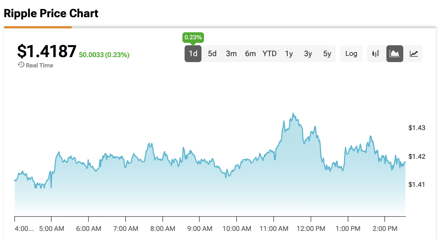The width and height of the screenshot is (438, 239).
Task: Show the 3y price history
Action: click(308, 54)
